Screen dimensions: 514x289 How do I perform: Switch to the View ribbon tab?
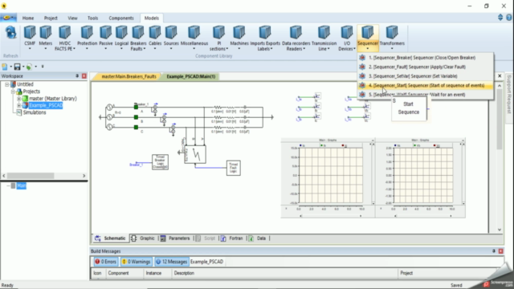[72, 18]
